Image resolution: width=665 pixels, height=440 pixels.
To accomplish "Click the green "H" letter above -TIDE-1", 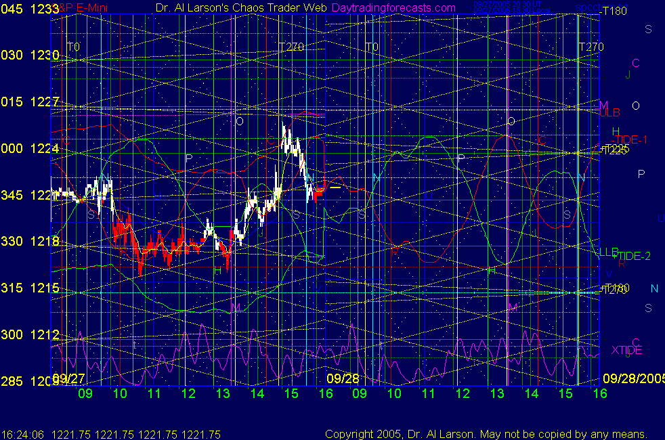I will 616,131.
